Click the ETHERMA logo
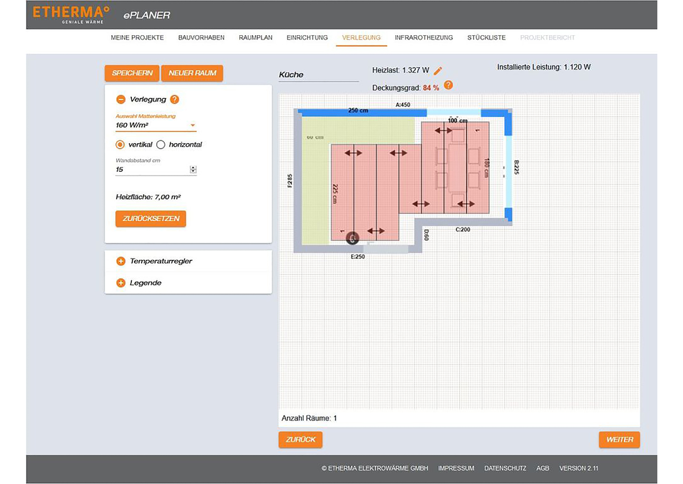Image resolution: width=683 pixels, height=484 pixels. tap(71, 15)
